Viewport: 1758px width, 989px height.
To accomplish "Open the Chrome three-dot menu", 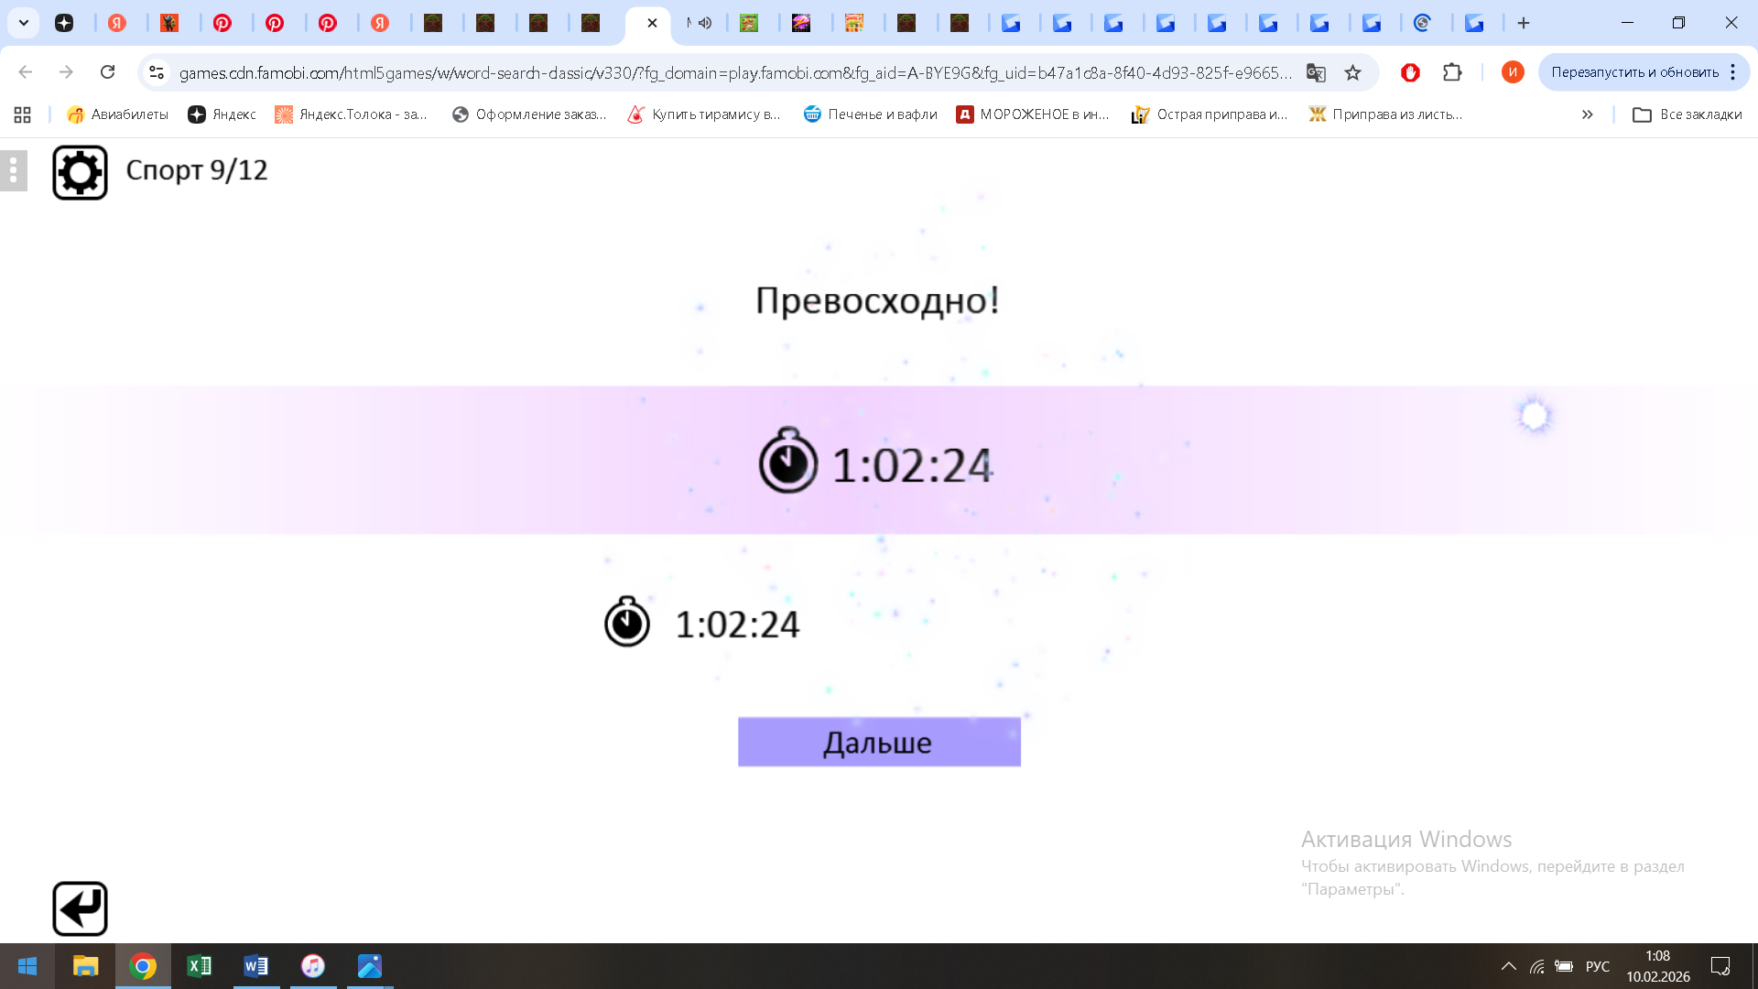I will [1733, 72].
